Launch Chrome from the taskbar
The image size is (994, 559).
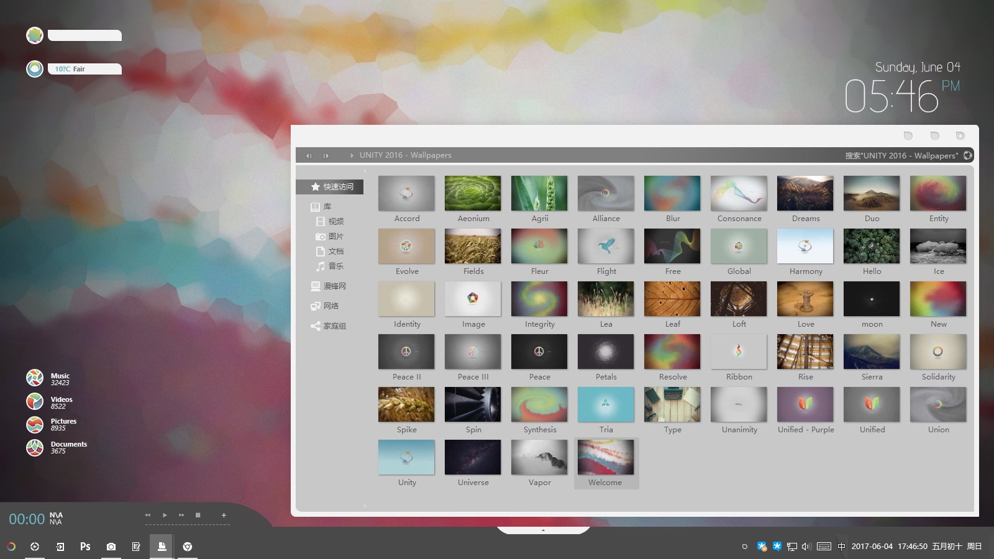tap(187, 547)
